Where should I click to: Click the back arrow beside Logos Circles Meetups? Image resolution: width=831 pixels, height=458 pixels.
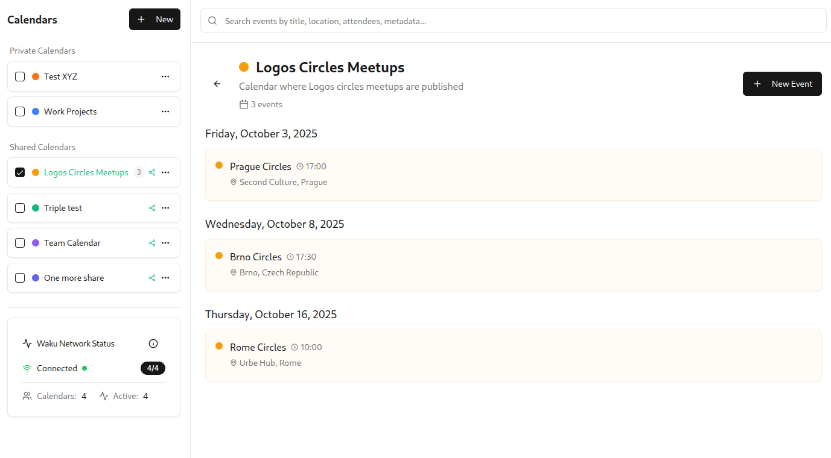coord(217,84)
